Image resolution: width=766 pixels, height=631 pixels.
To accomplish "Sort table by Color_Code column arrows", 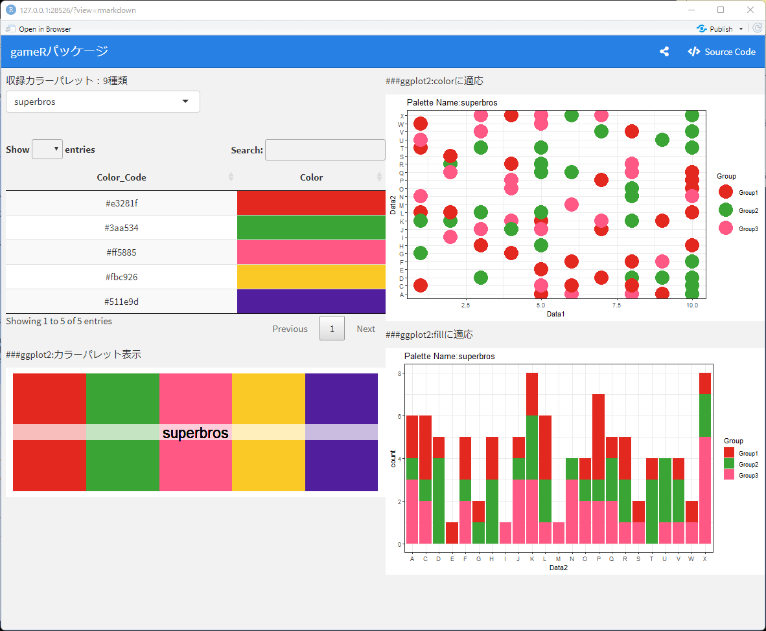I will point(231,177).
